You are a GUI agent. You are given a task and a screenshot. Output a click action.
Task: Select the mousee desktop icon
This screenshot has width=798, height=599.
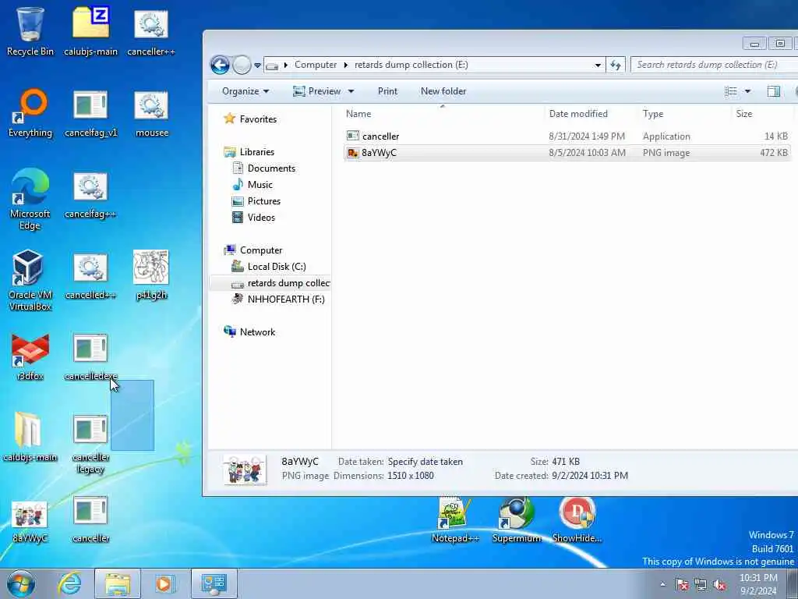click(152, 112)
